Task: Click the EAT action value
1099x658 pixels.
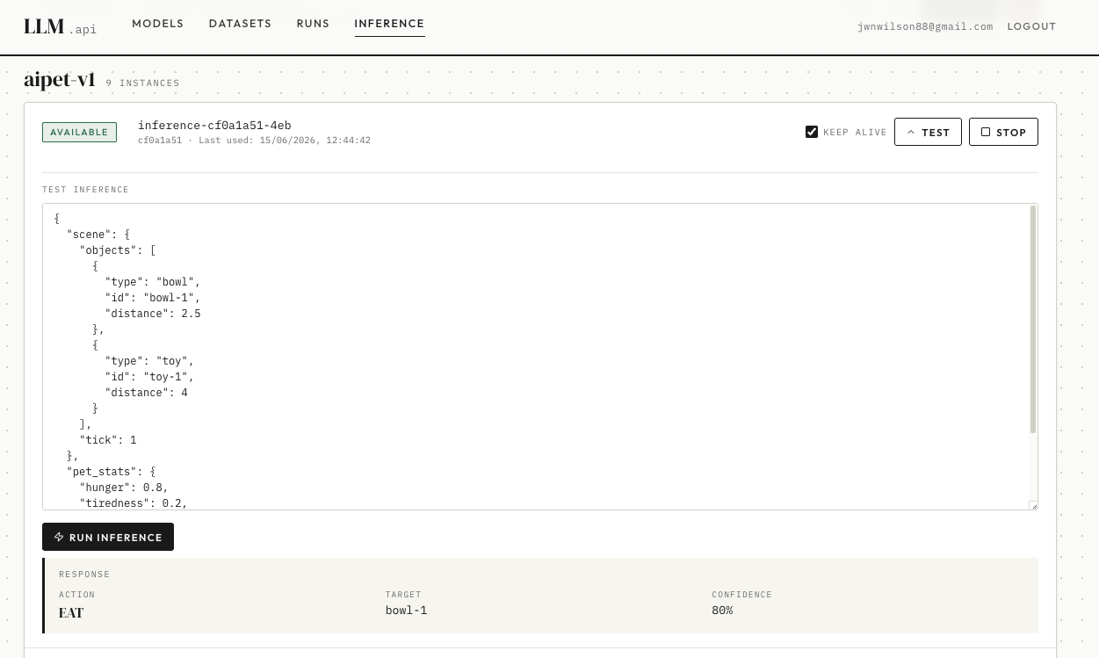Action: tap(71, 612)
